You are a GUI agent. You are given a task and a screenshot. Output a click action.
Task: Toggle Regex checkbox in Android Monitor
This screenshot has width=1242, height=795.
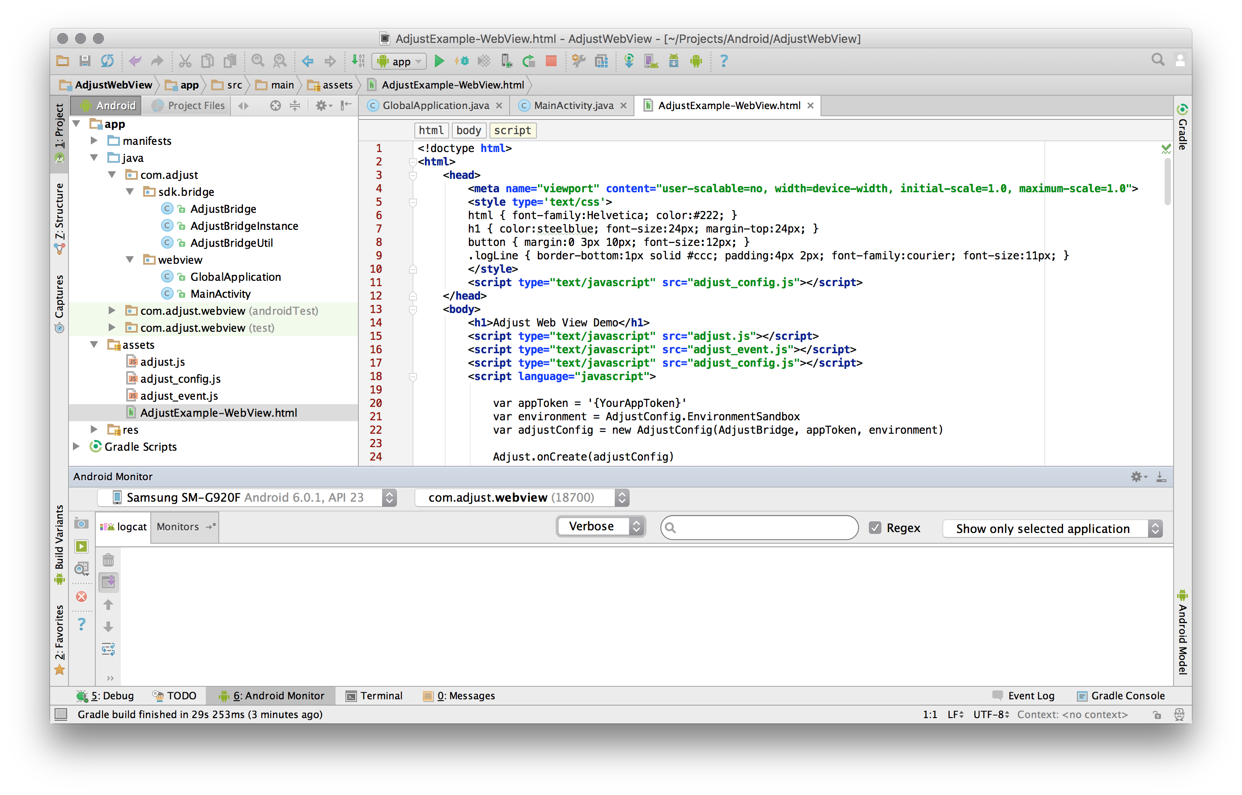click(x=872, y=527)
